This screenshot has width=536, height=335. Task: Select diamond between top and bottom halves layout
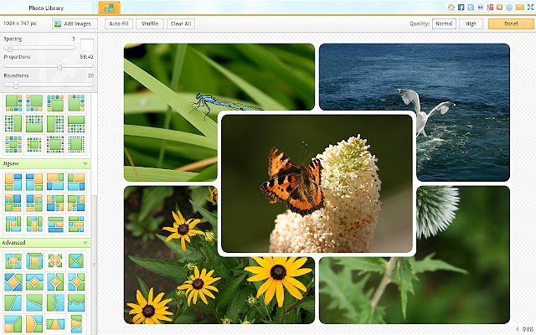tap(34, 282)
